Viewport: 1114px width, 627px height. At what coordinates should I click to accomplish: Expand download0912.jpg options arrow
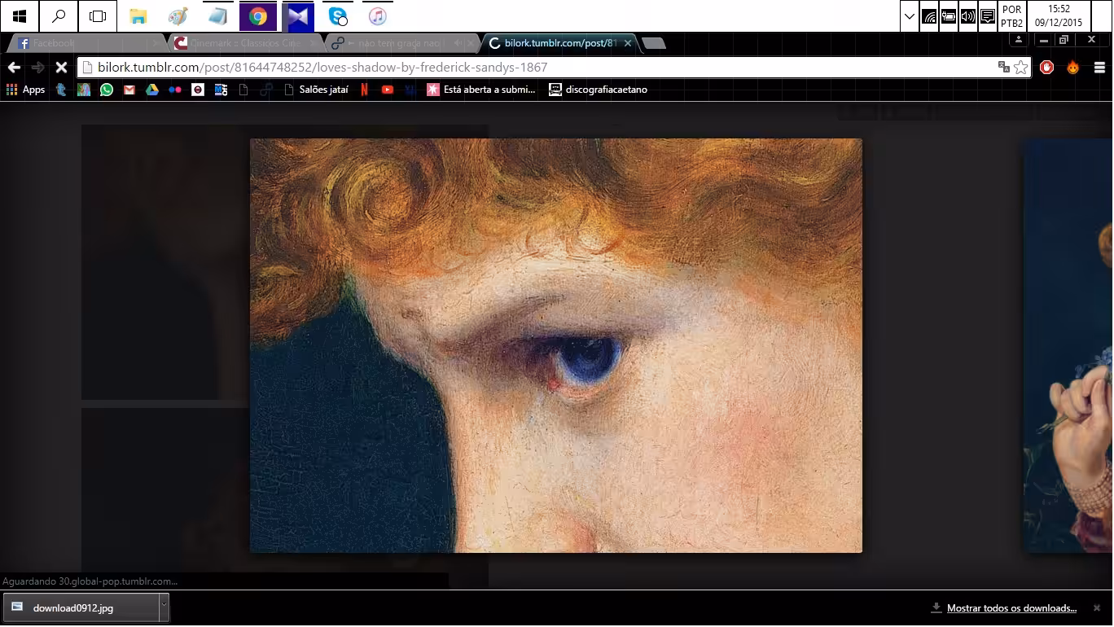coord(164,607)
